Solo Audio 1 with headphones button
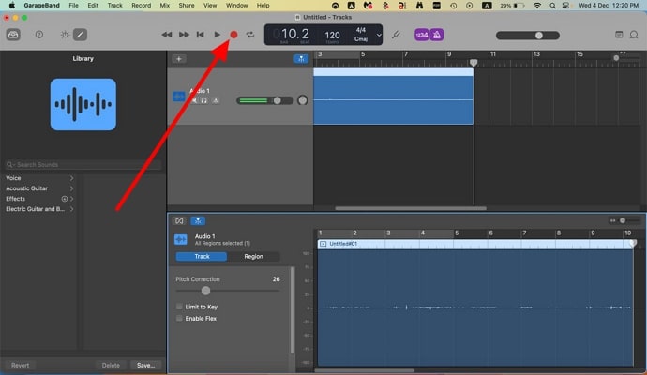647x375 pixels. pos(204,100)
